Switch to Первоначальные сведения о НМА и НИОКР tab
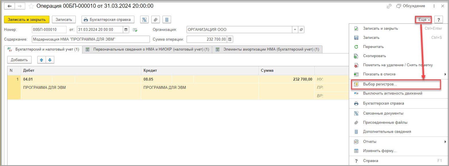Viewport: 449px width, 166px height. [147, 49]
